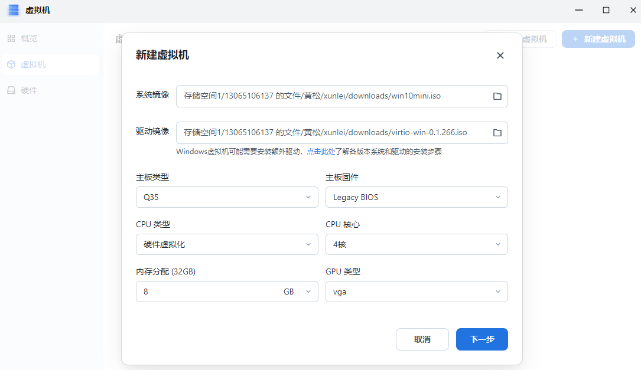
Task: Click the 取消 button
Action: [422, 339]
